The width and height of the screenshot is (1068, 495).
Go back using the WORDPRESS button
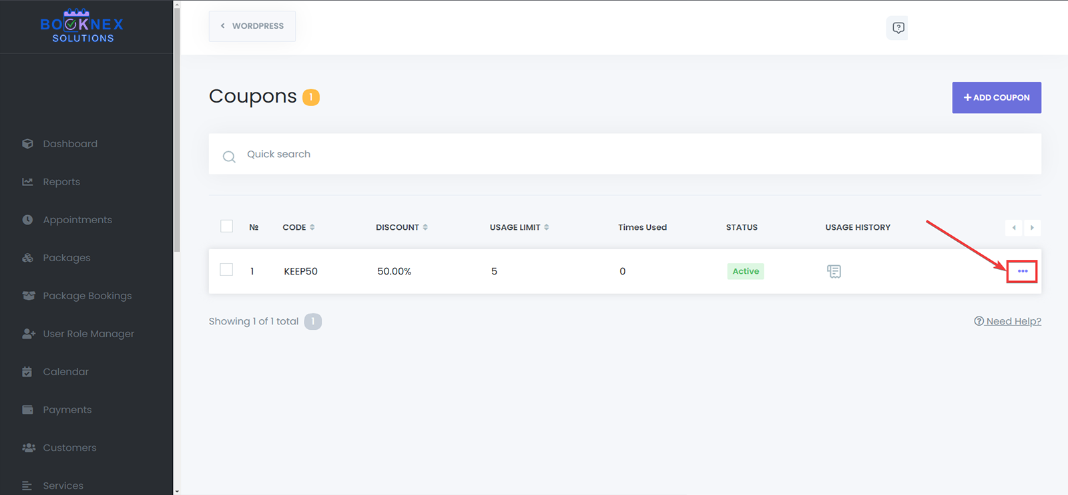[x=252, y=26]
